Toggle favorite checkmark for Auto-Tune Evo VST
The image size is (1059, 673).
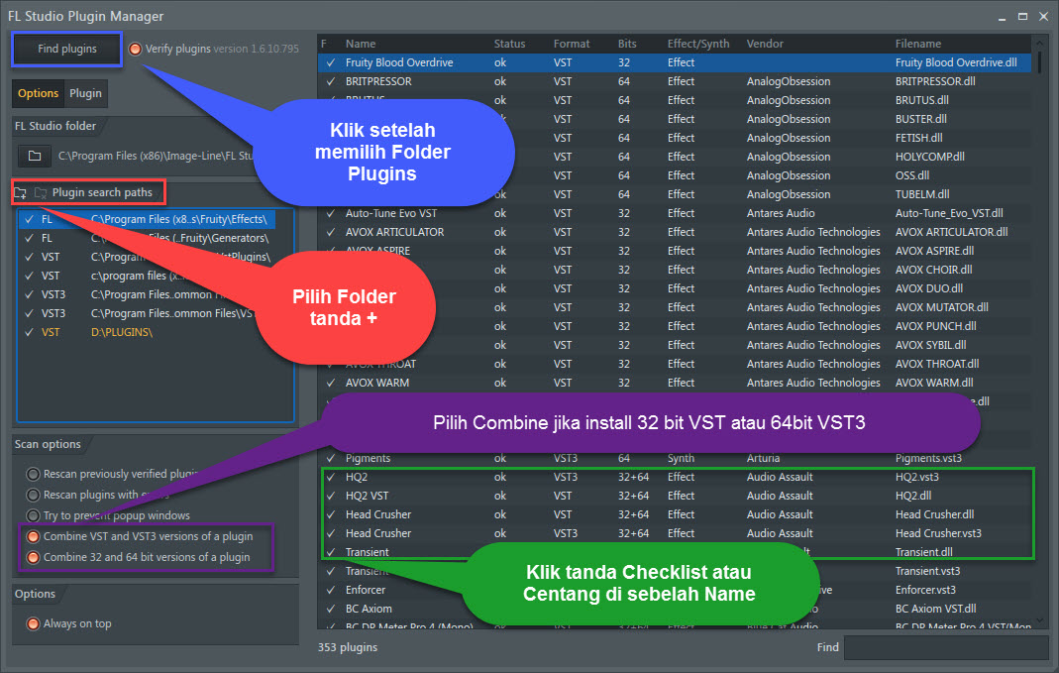[x=330, y=213]
